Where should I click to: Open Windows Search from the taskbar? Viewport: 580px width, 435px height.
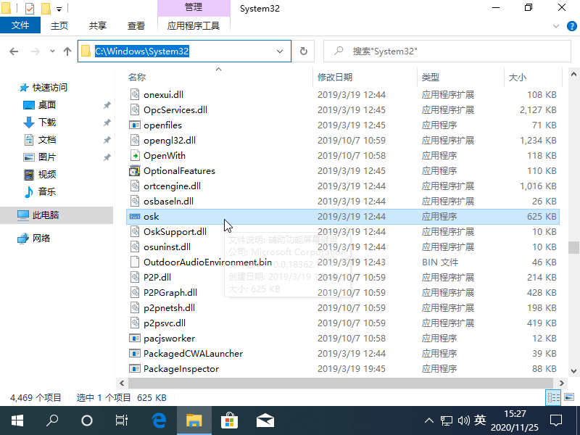(x=51, y=419)
